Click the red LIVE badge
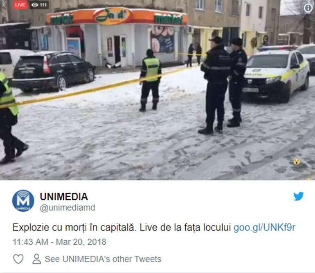This screenshot has height=273, width=315. click(x=20, y=5)
